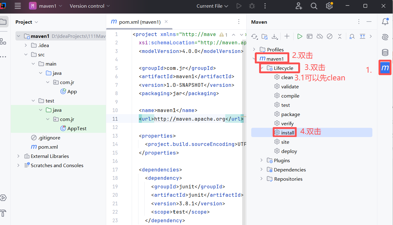Expand Repositories node in Maven panel
Image resolution: width=393 pixels, height=225 pixels.
(262, 179)
